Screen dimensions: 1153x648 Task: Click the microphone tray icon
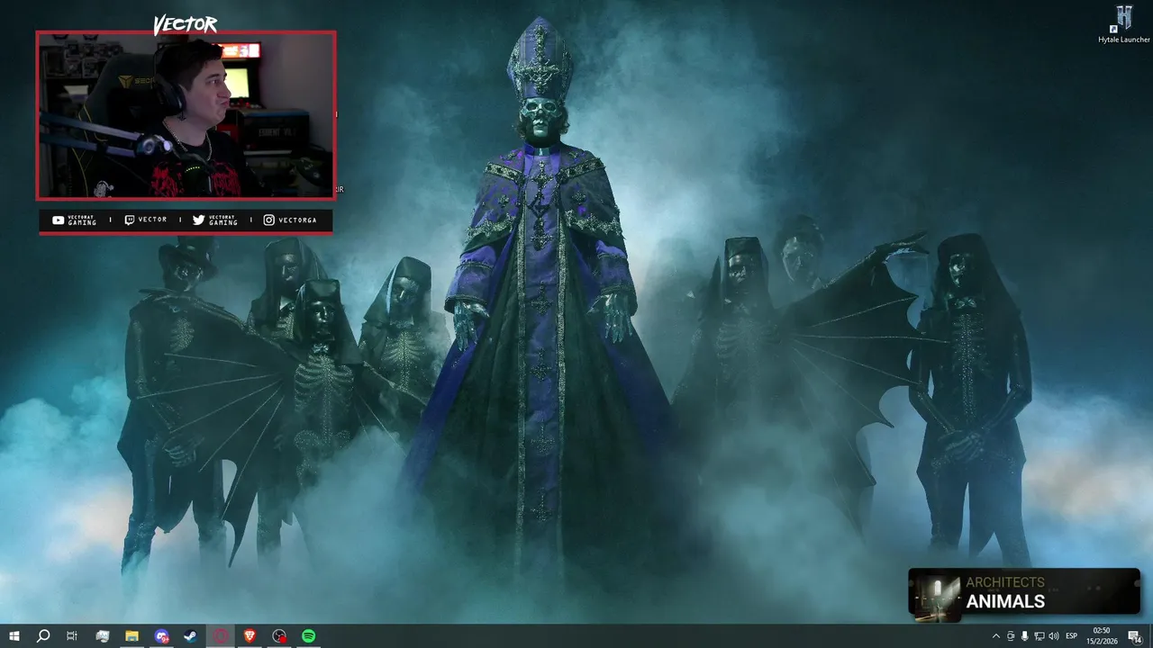tap(1024, 636)
